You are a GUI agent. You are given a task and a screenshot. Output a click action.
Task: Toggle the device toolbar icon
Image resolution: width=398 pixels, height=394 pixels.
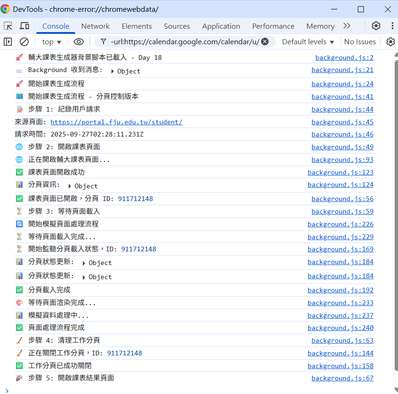click(24, 26)
